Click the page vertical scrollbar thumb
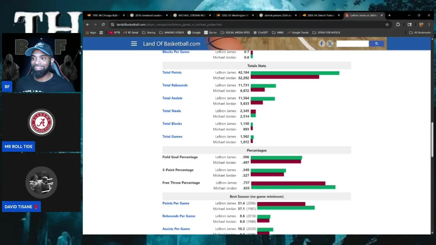Image resolution: width=436 pixels, height=245 pixels. [x=432, y=139]
